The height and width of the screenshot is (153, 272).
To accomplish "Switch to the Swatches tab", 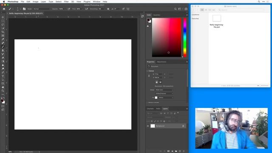I will point(157,15).
